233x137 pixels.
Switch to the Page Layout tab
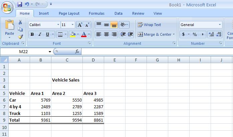tap(69, 13)
